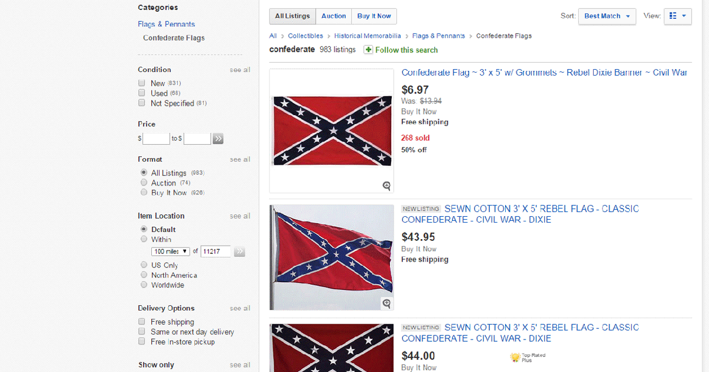709x372 pixels.
Task: Expand Condition options via see all
Action: 240,70
